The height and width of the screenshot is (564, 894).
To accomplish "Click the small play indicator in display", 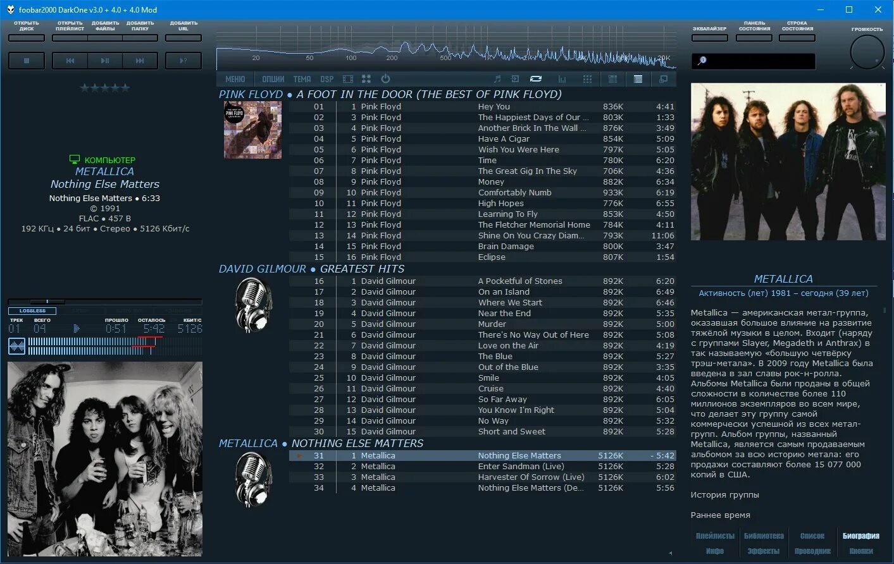I will pos(76,329).
